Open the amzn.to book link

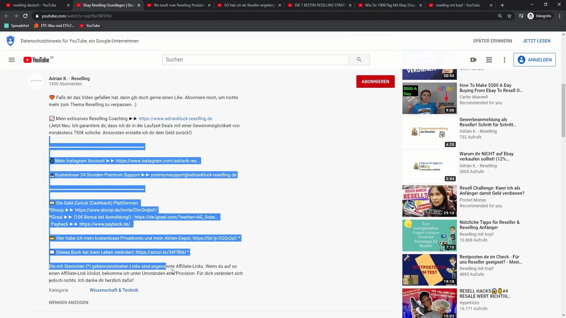pyautogui.click(x=161, y=252)
